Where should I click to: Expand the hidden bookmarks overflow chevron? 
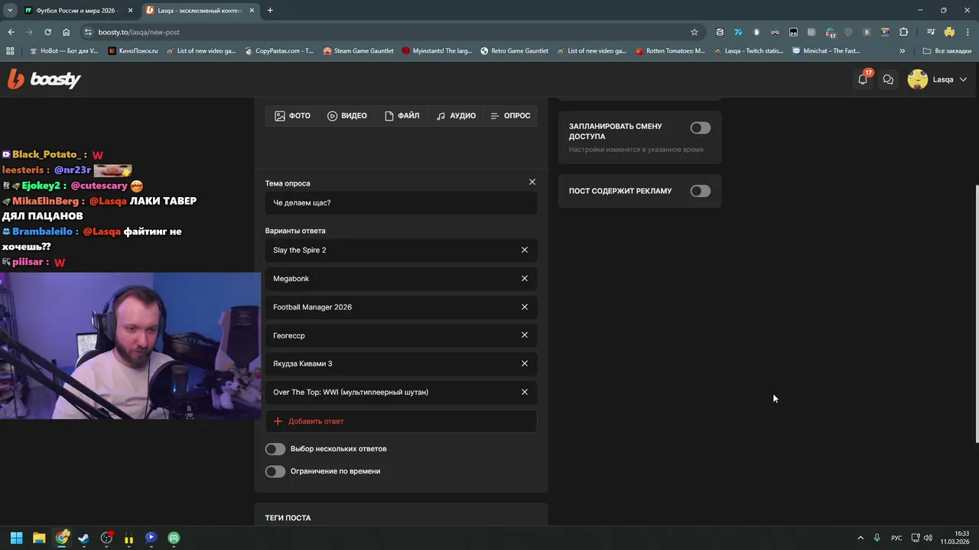[x=903, y=51]
